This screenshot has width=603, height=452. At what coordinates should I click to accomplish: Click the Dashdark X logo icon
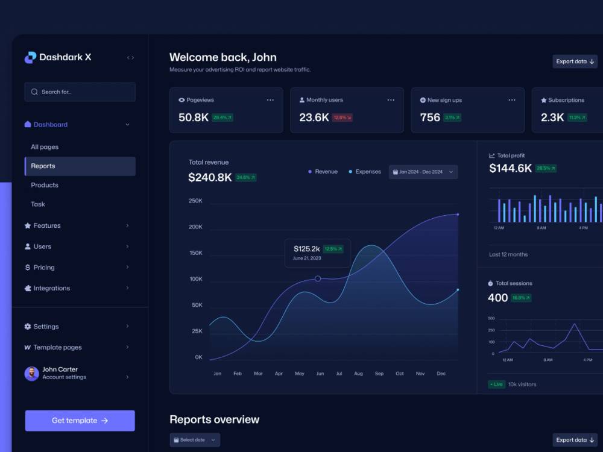30,57
